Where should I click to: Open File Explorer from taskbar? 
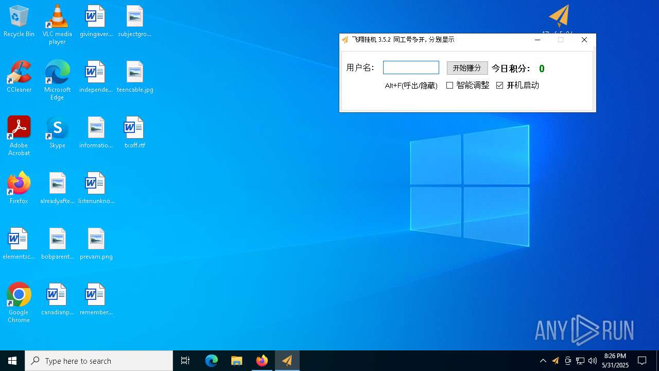click(x=237, y=361)
